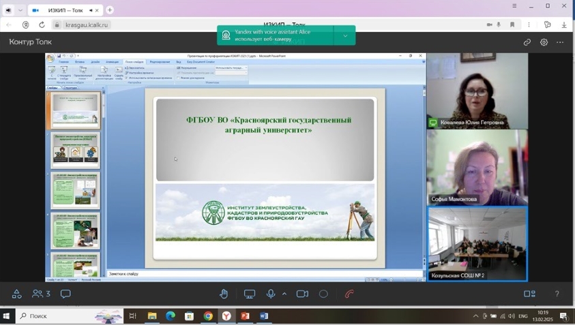Expand the microphone options chevron
This screenshot has width=575, height=325.
coord(284,294)
